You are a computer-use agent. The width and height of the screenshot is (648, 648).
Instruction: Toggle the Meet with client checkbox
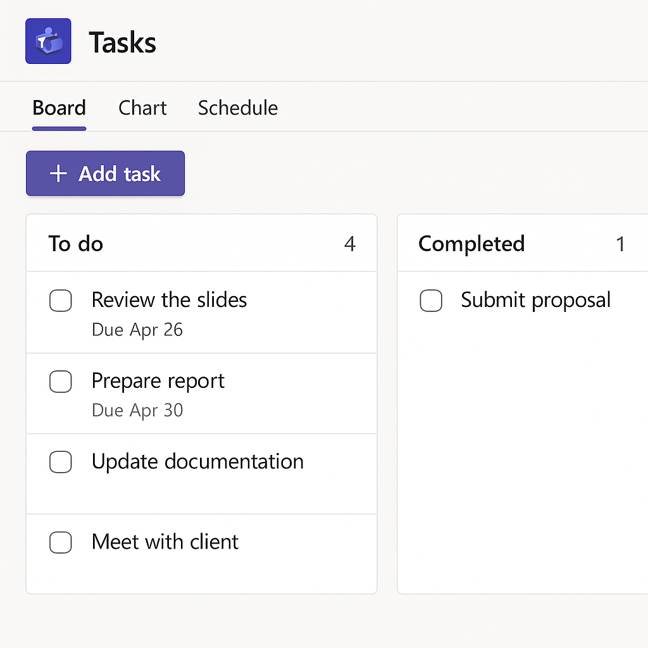click(60, 542)
